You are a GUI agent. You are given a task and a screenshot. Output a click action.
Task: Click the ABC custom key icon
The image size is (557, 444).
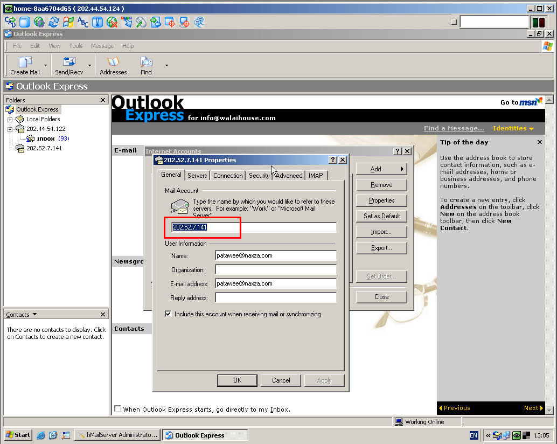[83, 22]
